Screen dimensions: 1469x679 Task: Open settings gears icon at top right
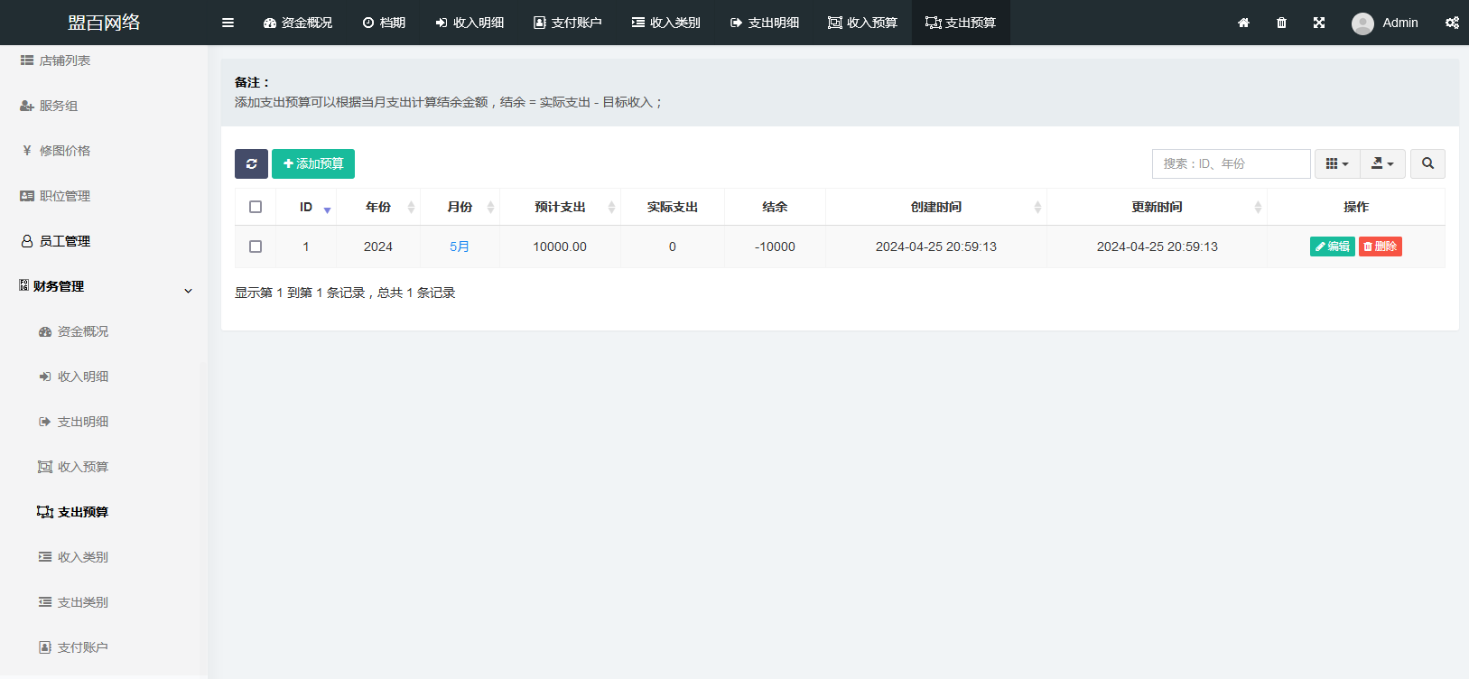coord(1452,23)
